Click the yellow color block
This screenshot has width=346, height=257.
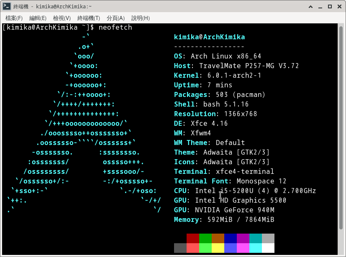click(x=218, y=248)
